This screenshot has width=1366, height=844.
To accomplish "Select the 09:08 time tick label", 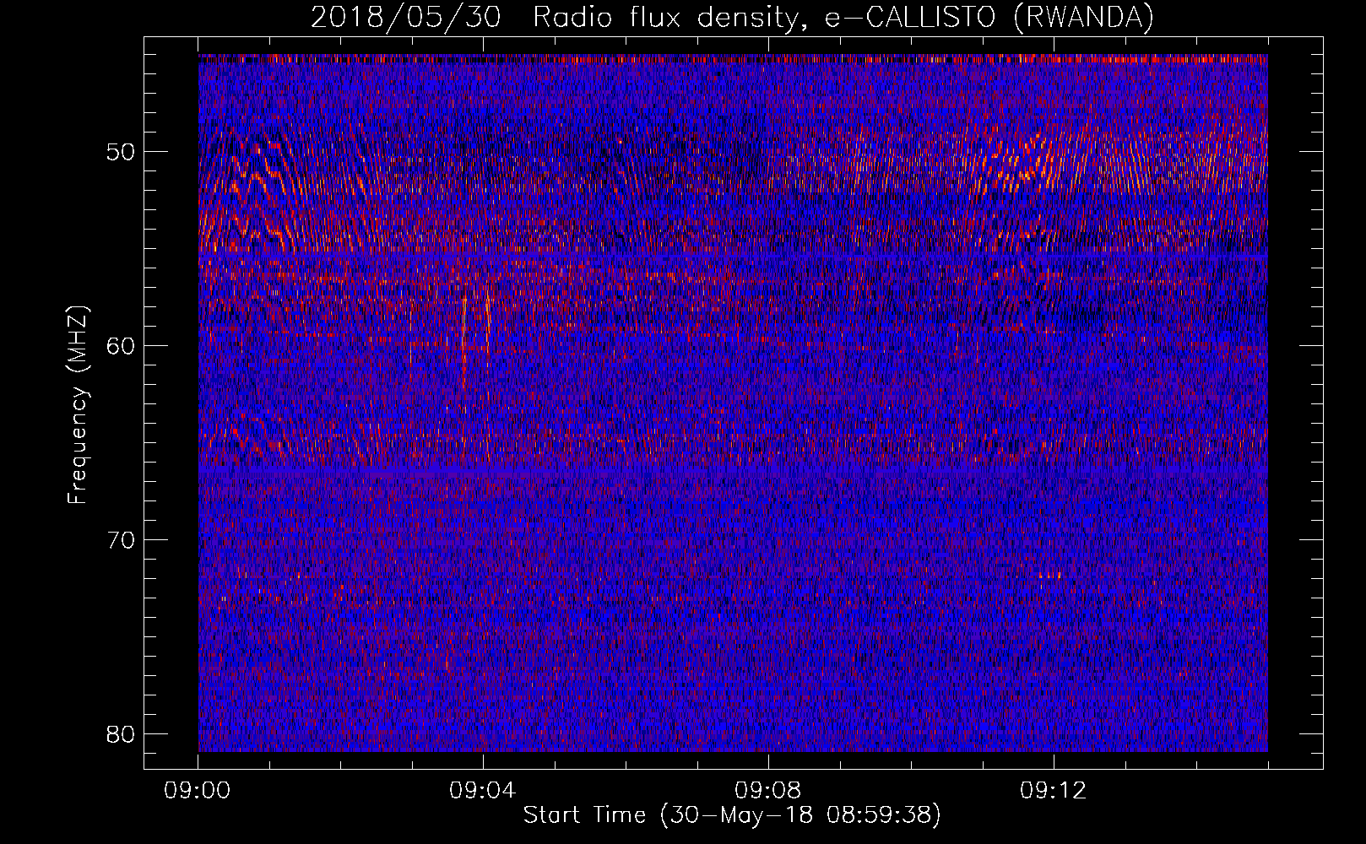I will [768, 791].
